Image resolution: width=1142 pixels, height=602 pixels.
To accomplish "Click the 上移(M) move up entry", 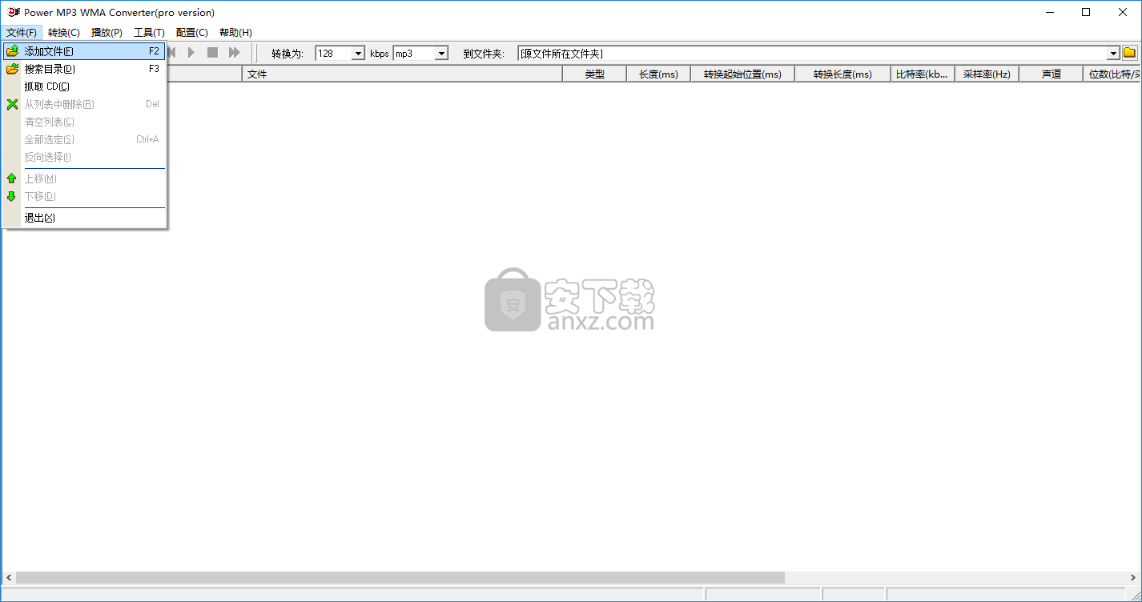I will tap(84, 179).
